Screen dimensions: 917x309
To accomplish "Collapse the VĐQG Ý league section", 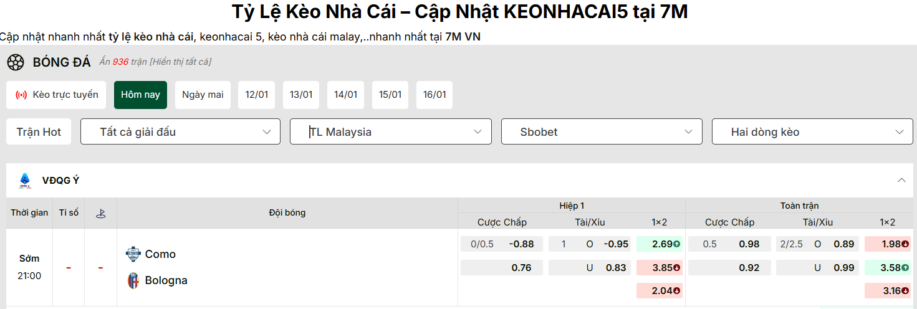I will [x=901, y=181].
